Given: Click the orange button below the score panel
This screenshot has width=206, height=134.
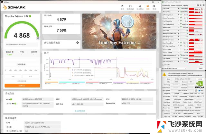Looking at the screenshot, I should 22,86.
